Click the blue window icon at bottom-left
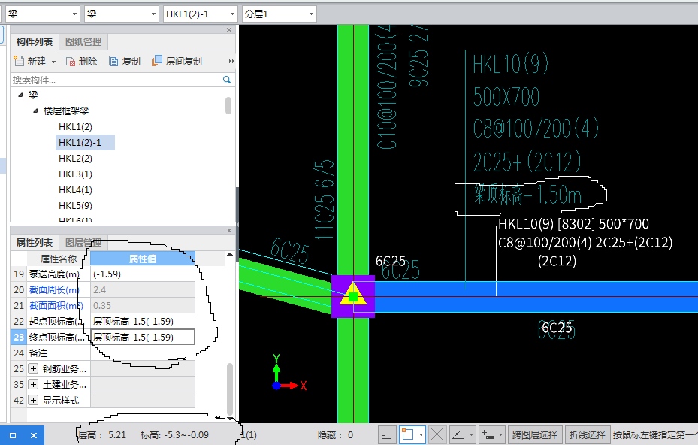 [x=13, y=436]
